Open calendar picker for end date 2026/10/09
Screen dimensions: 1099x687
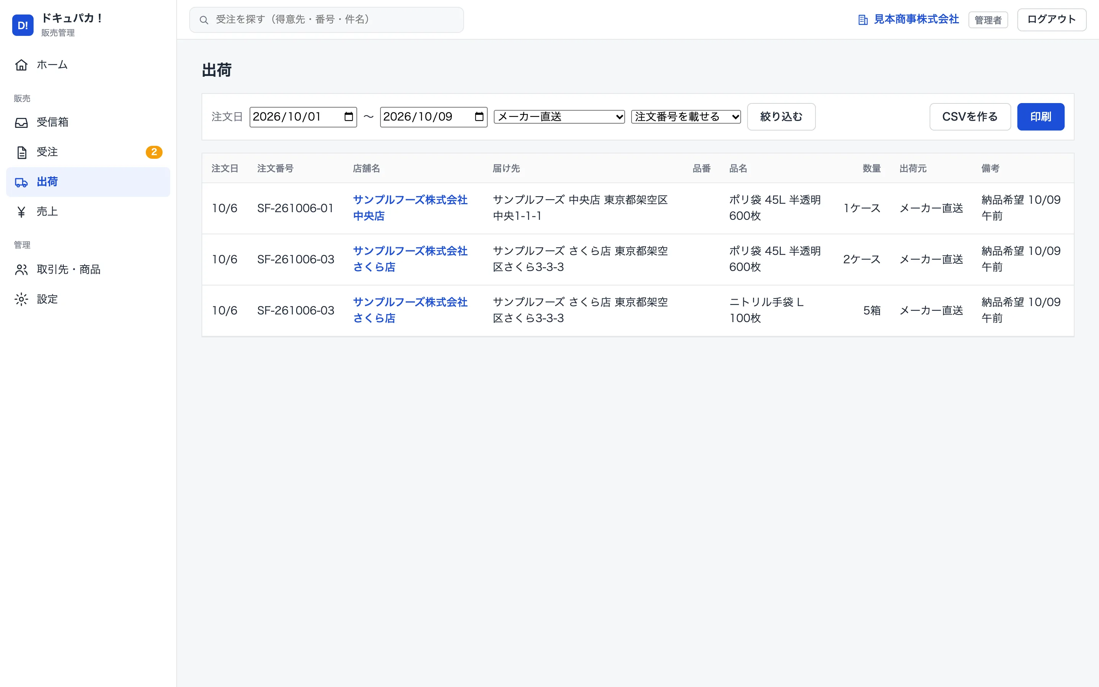click(479, 117)
